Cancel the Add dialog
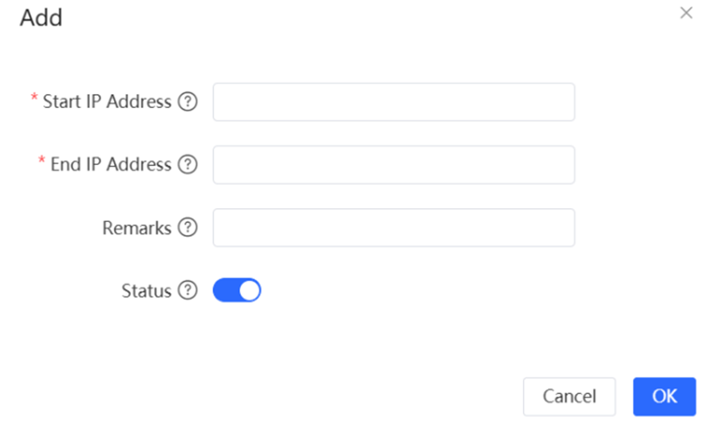 (569, 396)
